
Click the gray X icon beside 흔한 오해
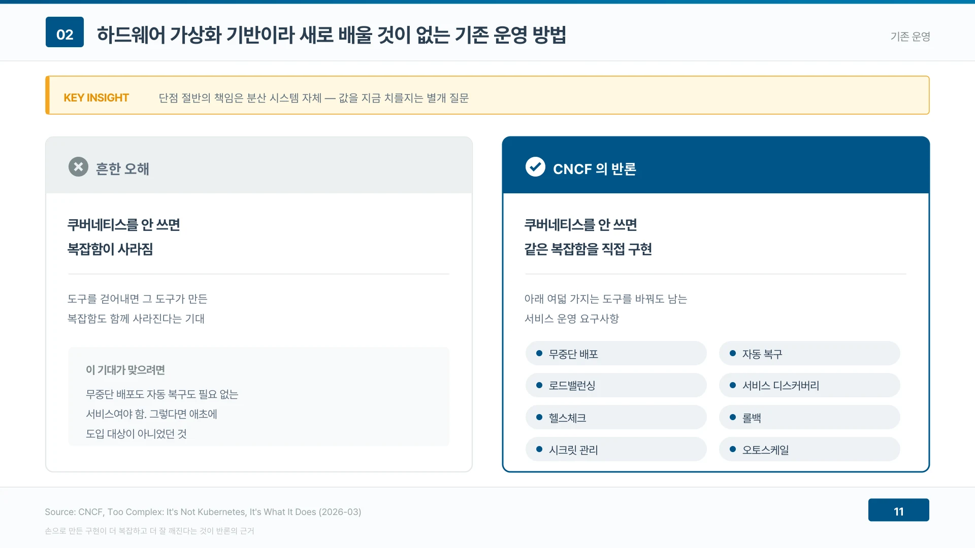[x=78, y=167]
